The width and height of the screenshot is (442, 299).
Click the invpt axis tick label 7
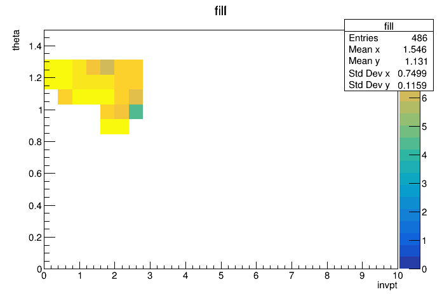tap(291, 276)
